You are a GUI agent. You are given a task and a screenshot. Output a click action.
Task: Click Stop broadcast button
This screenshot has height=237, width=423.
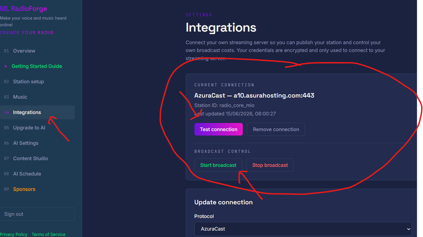(270, 165)
